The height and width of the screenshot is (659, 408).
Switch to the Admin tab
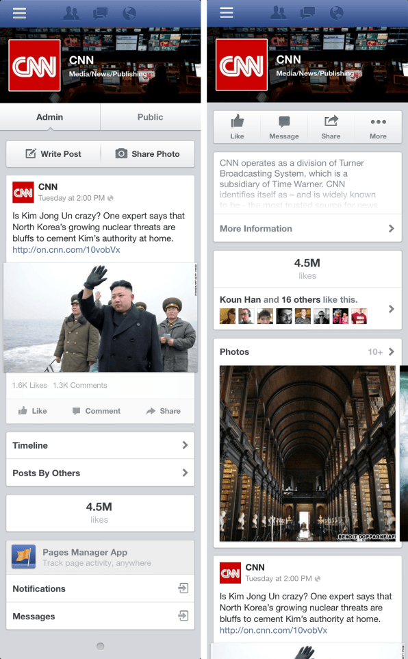tap(49, 117)
